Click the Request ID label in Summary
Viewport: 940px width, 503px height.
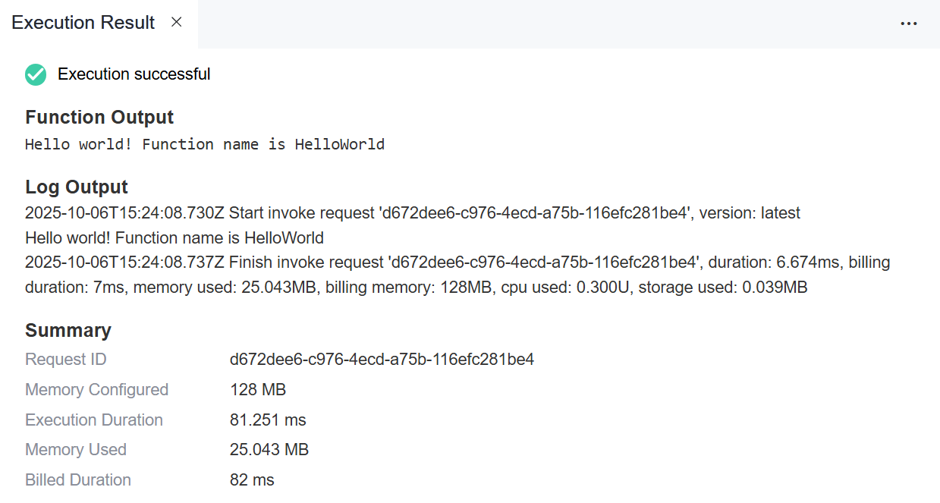pos(66,360)
